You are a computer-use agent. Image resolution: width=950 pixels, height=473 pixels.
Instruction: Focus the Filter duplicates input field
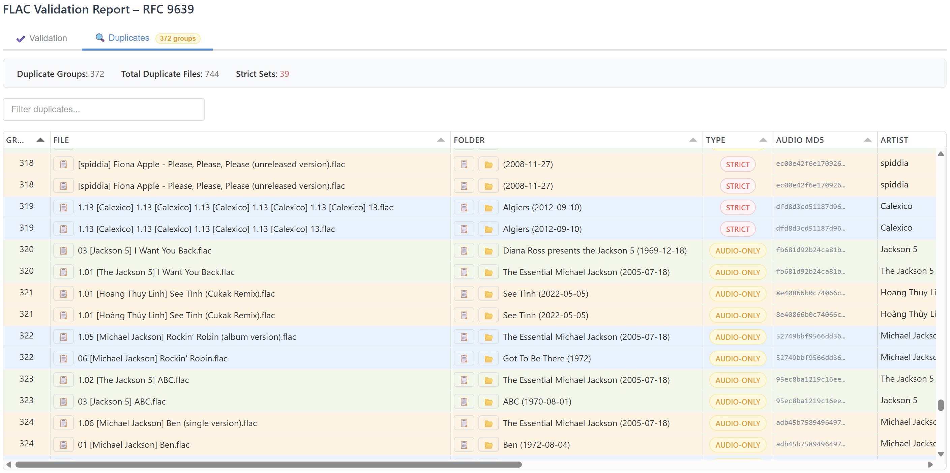103,109
